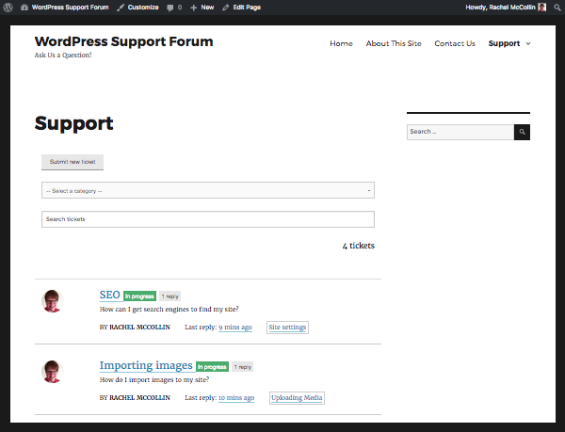Click the 9 mins ago link
Screen dimensions: 565x432
coord(235,328)
